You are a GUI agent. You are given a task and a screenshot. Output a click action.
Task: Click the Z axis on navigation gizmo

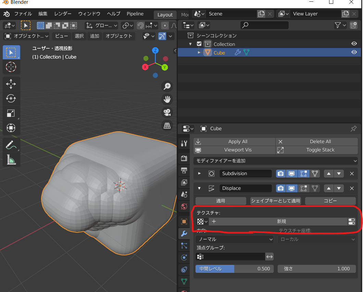[155, 50]
